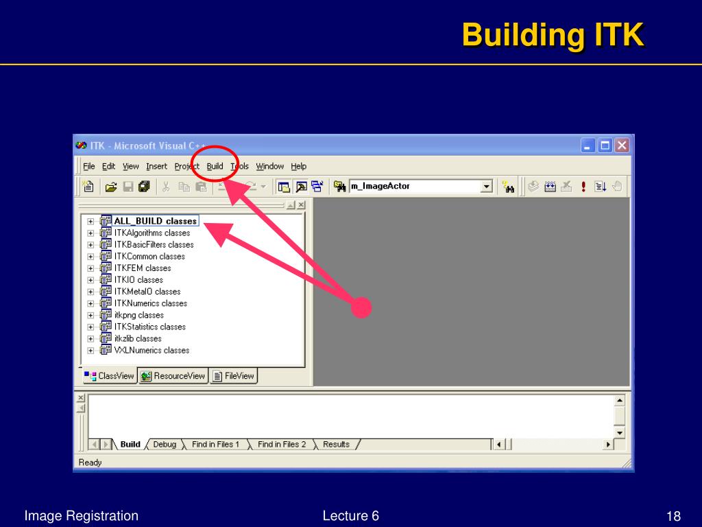Click the Paste clipboard icon
This screenshot has width=702, height=527.
pos(201,187)
